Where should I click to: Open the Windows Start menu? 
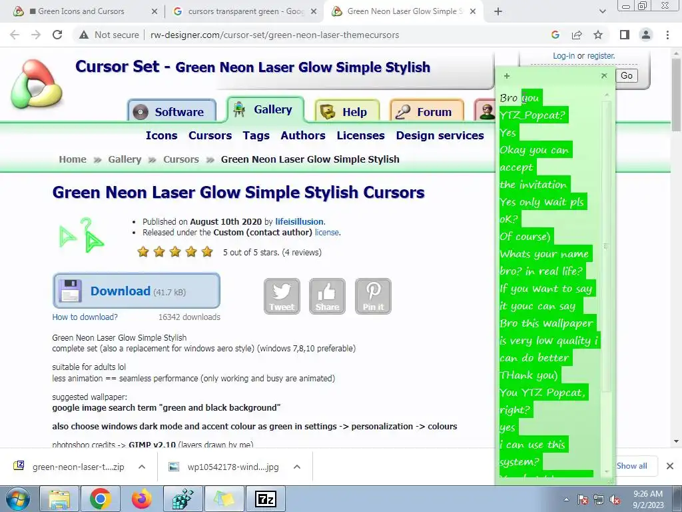[17, 499]
